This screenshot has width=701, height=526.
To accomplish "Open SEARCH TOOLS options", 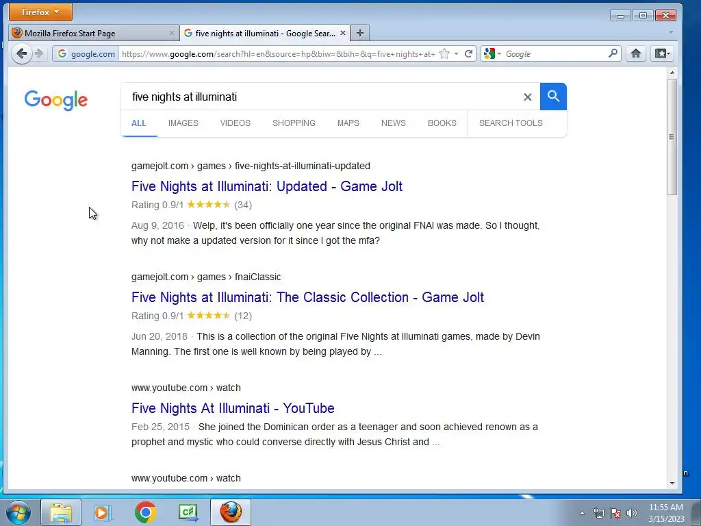I will point(511,123).
